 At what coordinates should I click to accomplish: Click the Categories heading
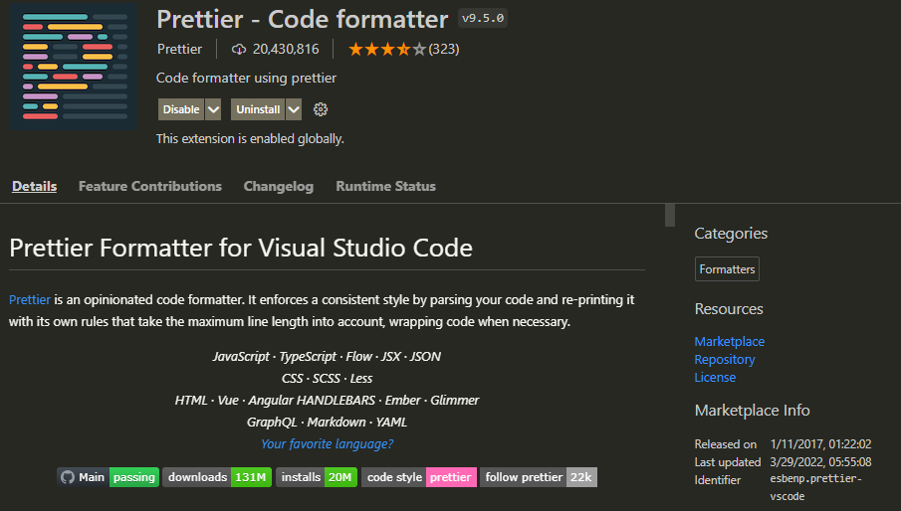click(731, 234)
